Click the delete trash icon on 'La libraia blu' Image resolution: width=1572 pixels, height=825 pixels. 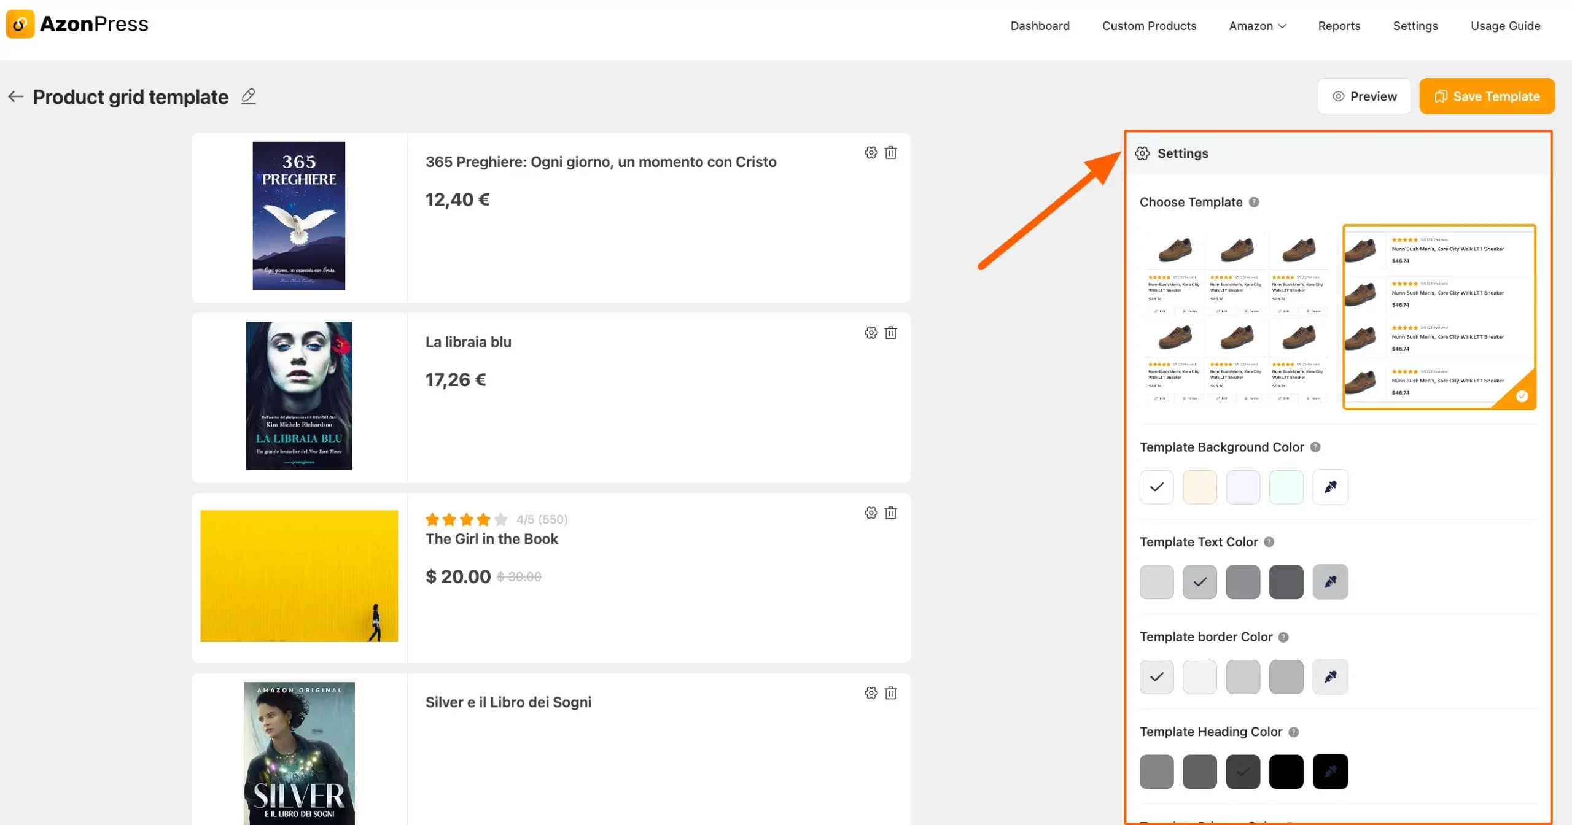(x=891, y=333)
